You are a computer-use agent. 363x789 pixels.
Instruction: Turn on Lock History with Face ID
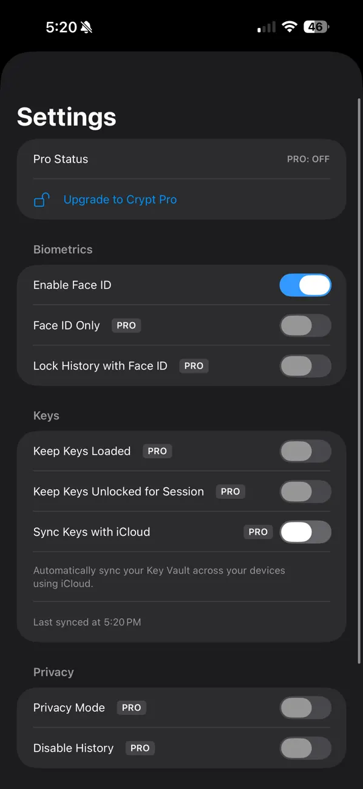coord(305,366)
